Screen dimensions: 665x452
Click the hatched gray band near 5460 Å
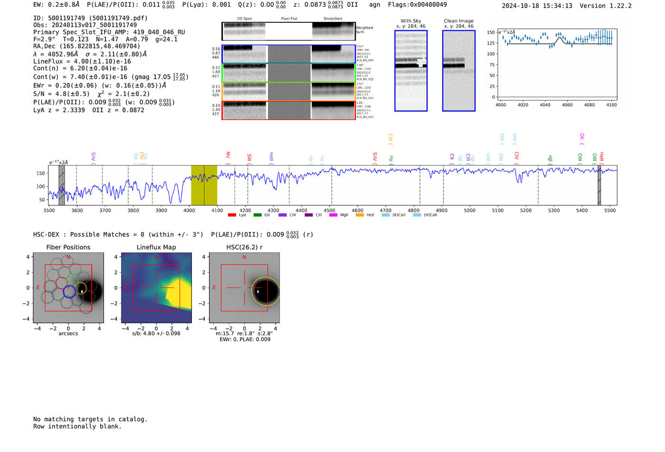pyautogui.click(x=599, y=185)
